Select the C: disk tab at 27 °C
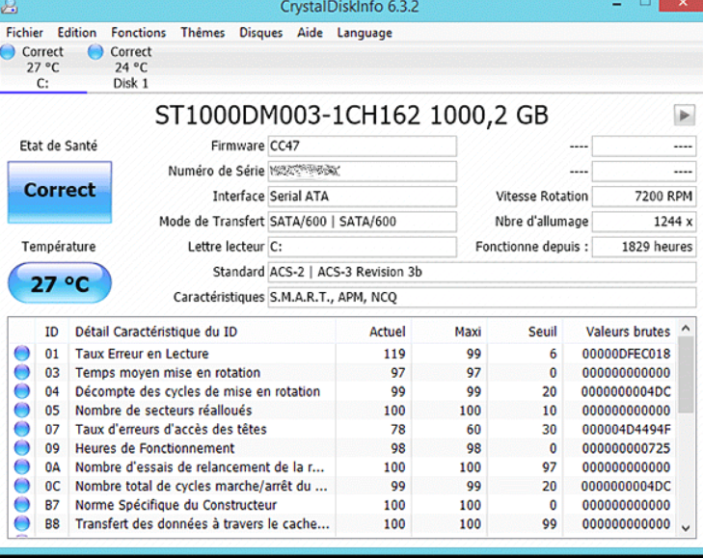The image size is (703, 558). (x=43, y=67)
